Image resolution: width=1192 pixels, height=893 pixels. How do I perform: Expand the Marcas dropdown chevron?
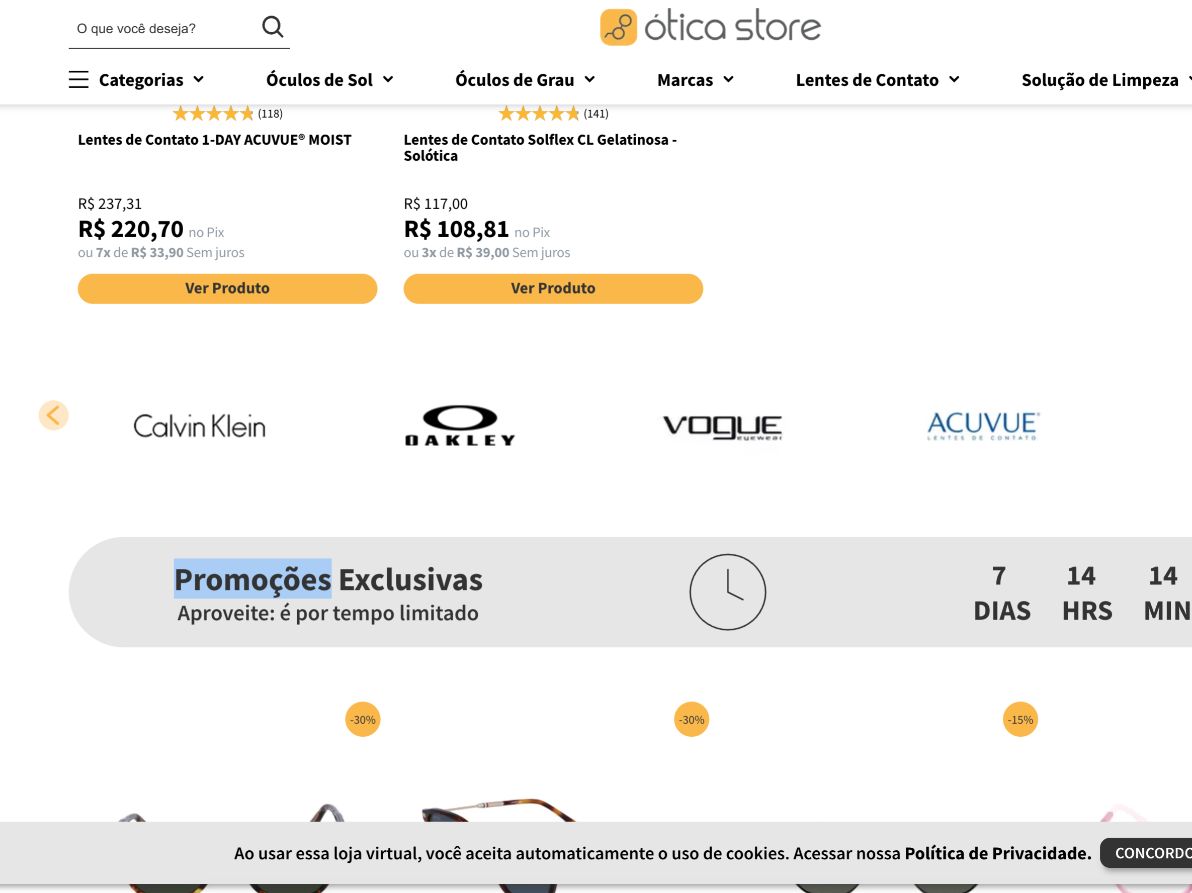tap(729, 80)
